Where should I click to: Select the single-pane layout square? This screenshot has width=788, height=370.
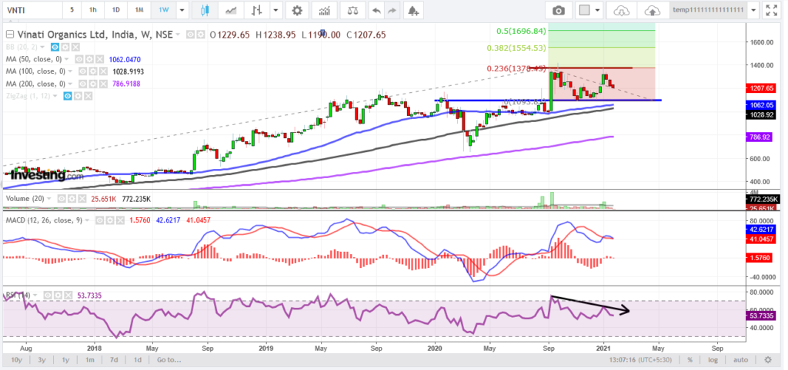[583, 10]
